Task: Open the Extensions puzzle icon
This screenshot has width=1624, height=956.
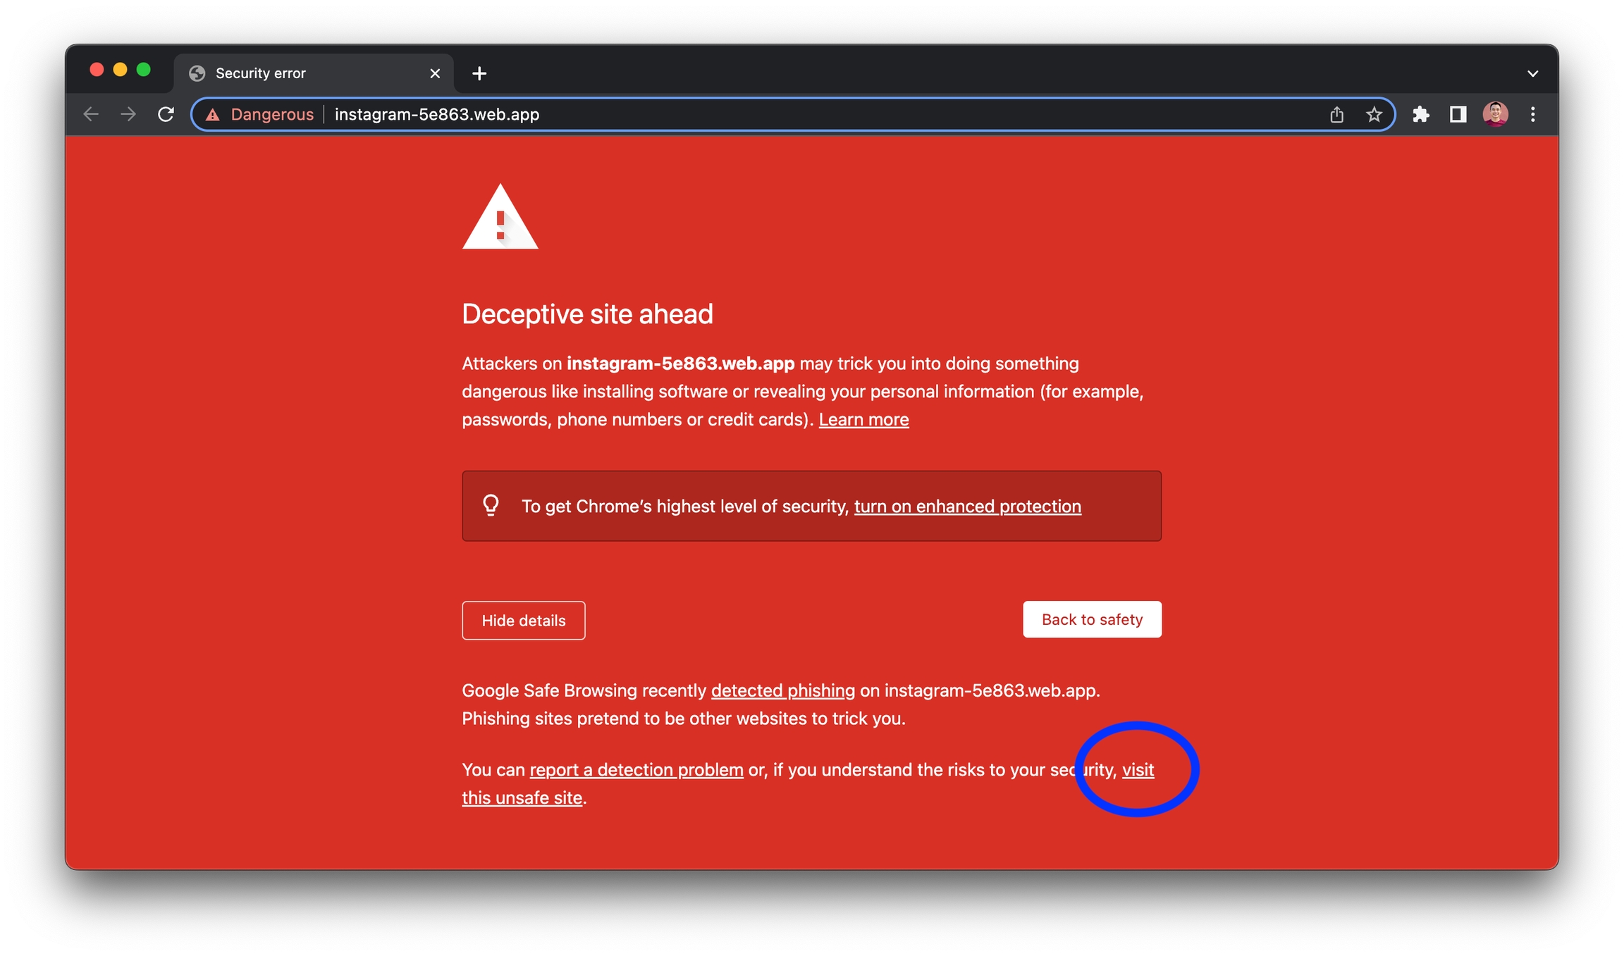Action: [1420, 114]
